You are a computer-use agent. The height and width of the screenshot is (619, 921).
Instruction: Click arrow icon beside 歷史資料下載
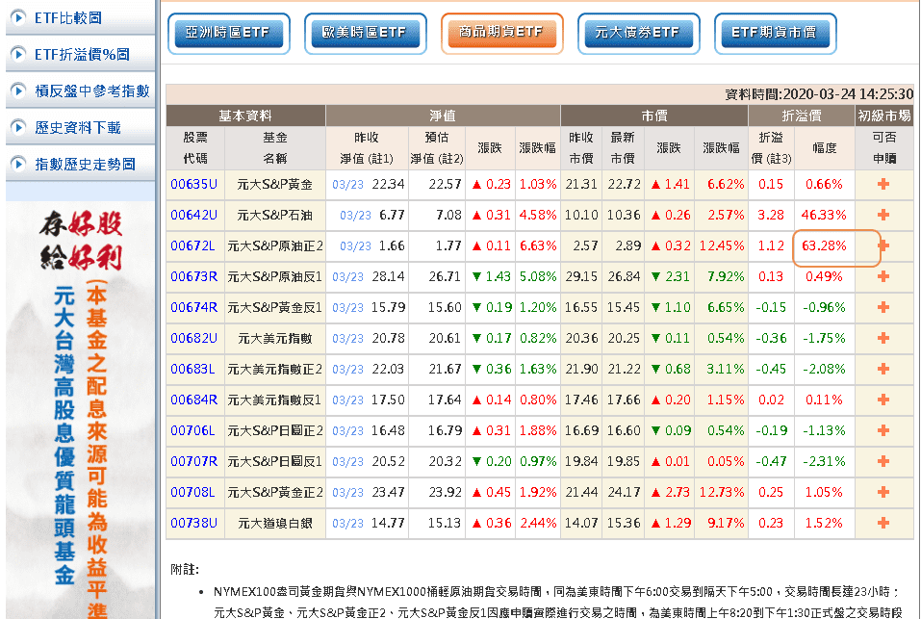pyautogui.click(x=18, y=127)
